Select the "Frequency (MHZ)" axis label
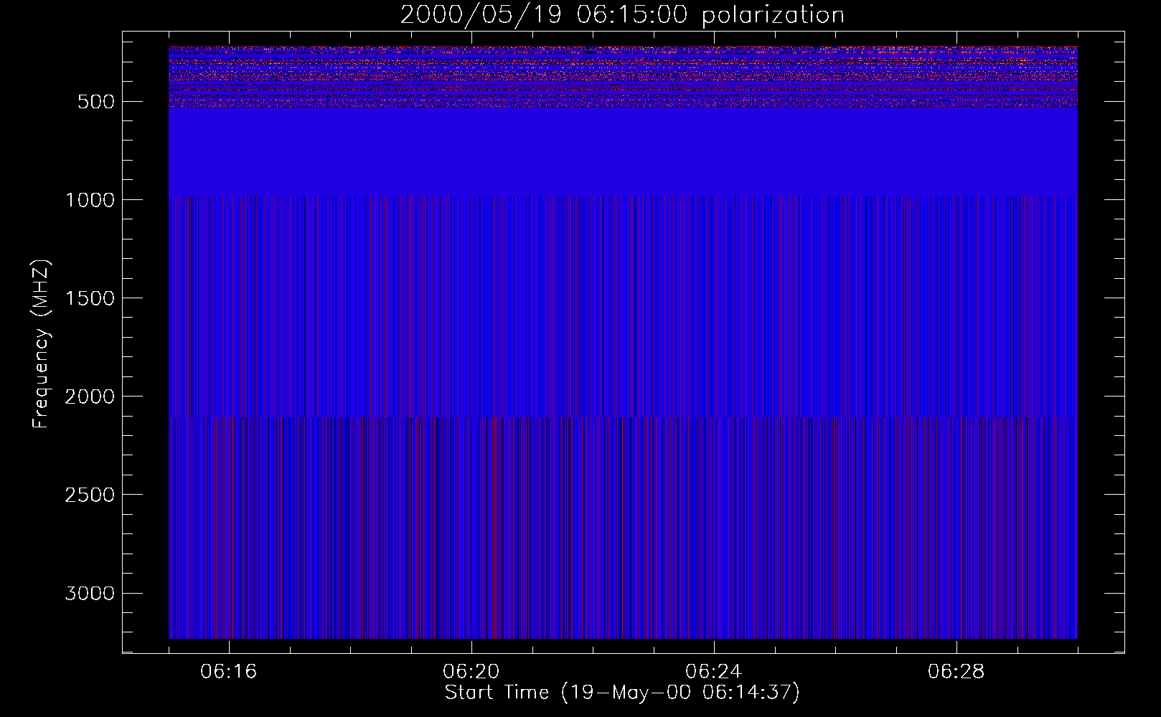The image size is (1161, 717). point(41,343)
